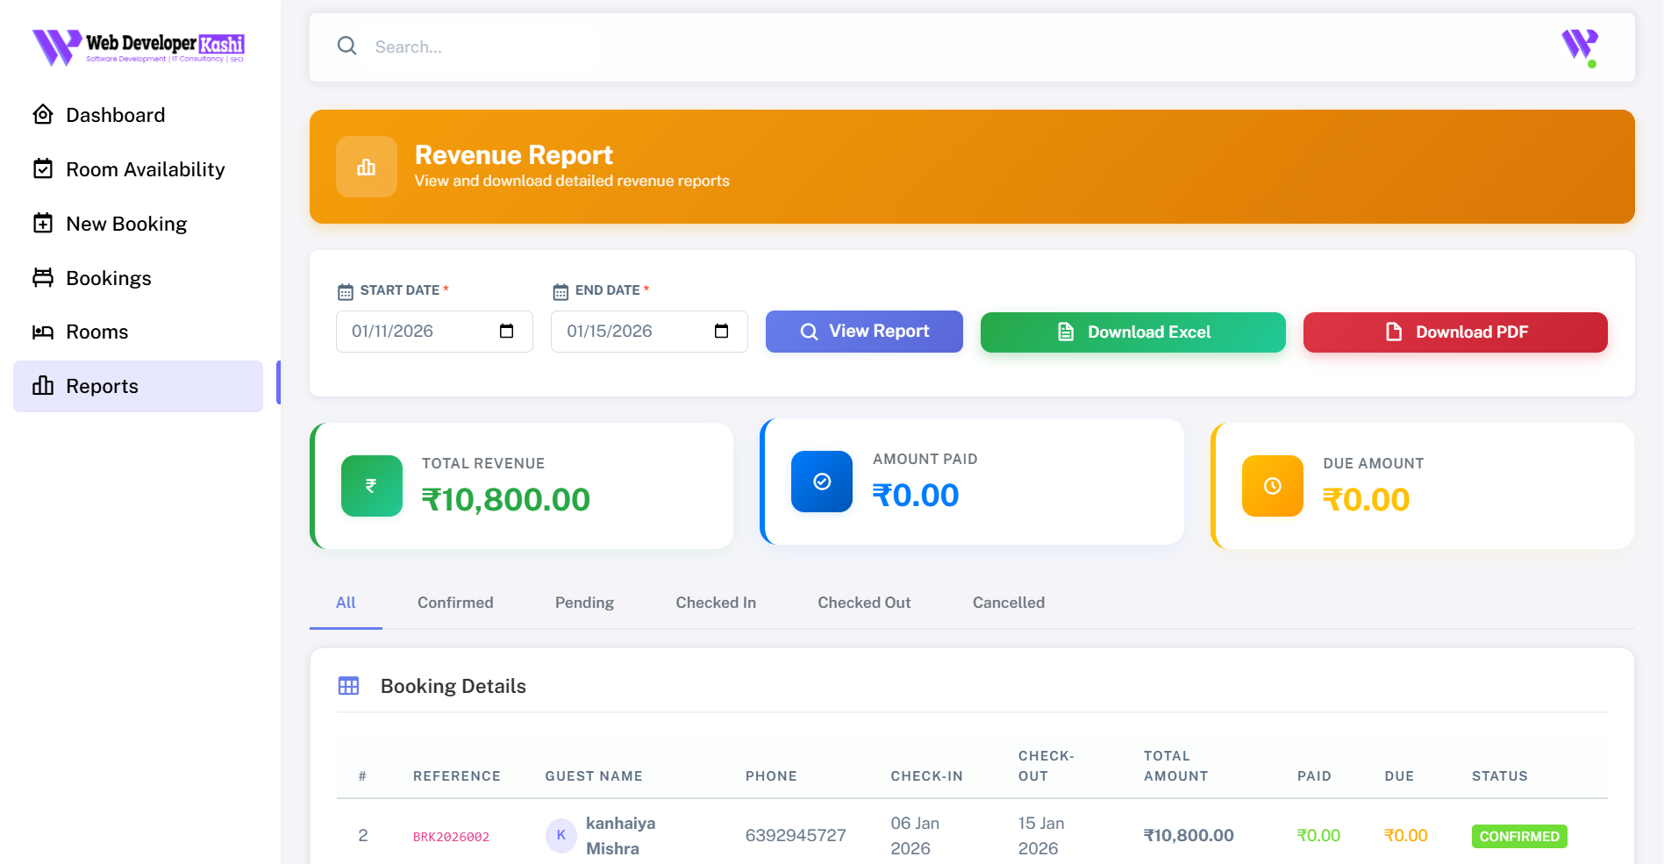Show the Pending bookings tab
1664x864 pixels.
[x=584, y=603]
